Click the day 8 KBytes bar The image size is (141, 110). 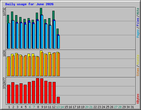click(x=37, y=91)
